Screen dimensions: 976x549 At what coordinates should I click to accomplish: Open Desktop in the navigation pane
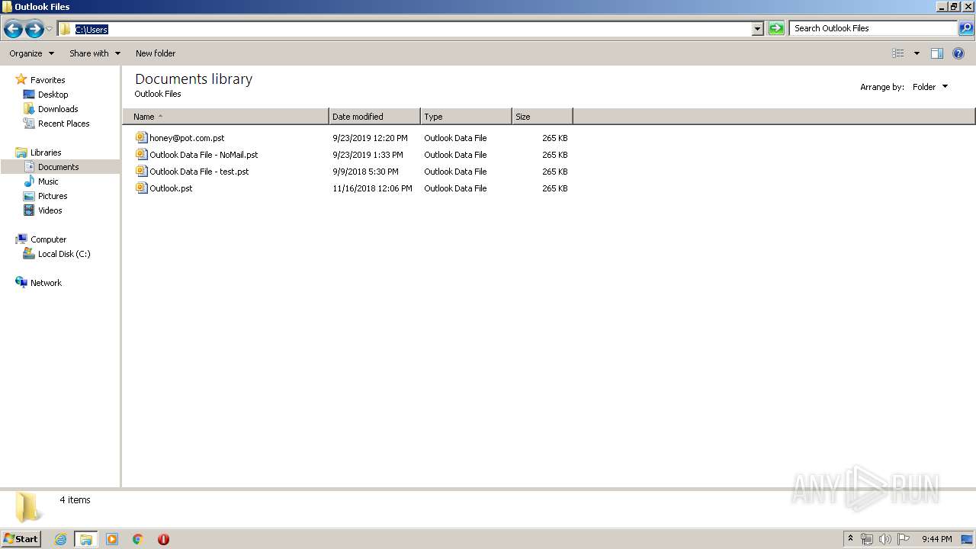[x=53, y=95]
